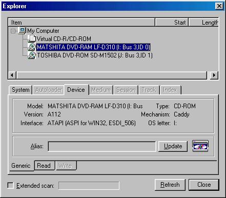This screenshot has height=198, width=226.
Task: Click the Update alias button
Action: click(x=173, y=146)
